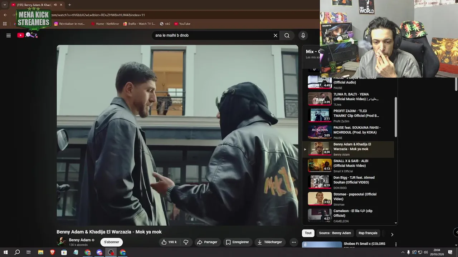Play '7LIWA ft. BALTI - YEMA' from playlist
The width and height of the screenshot is (458, 257).
[349, 99]
